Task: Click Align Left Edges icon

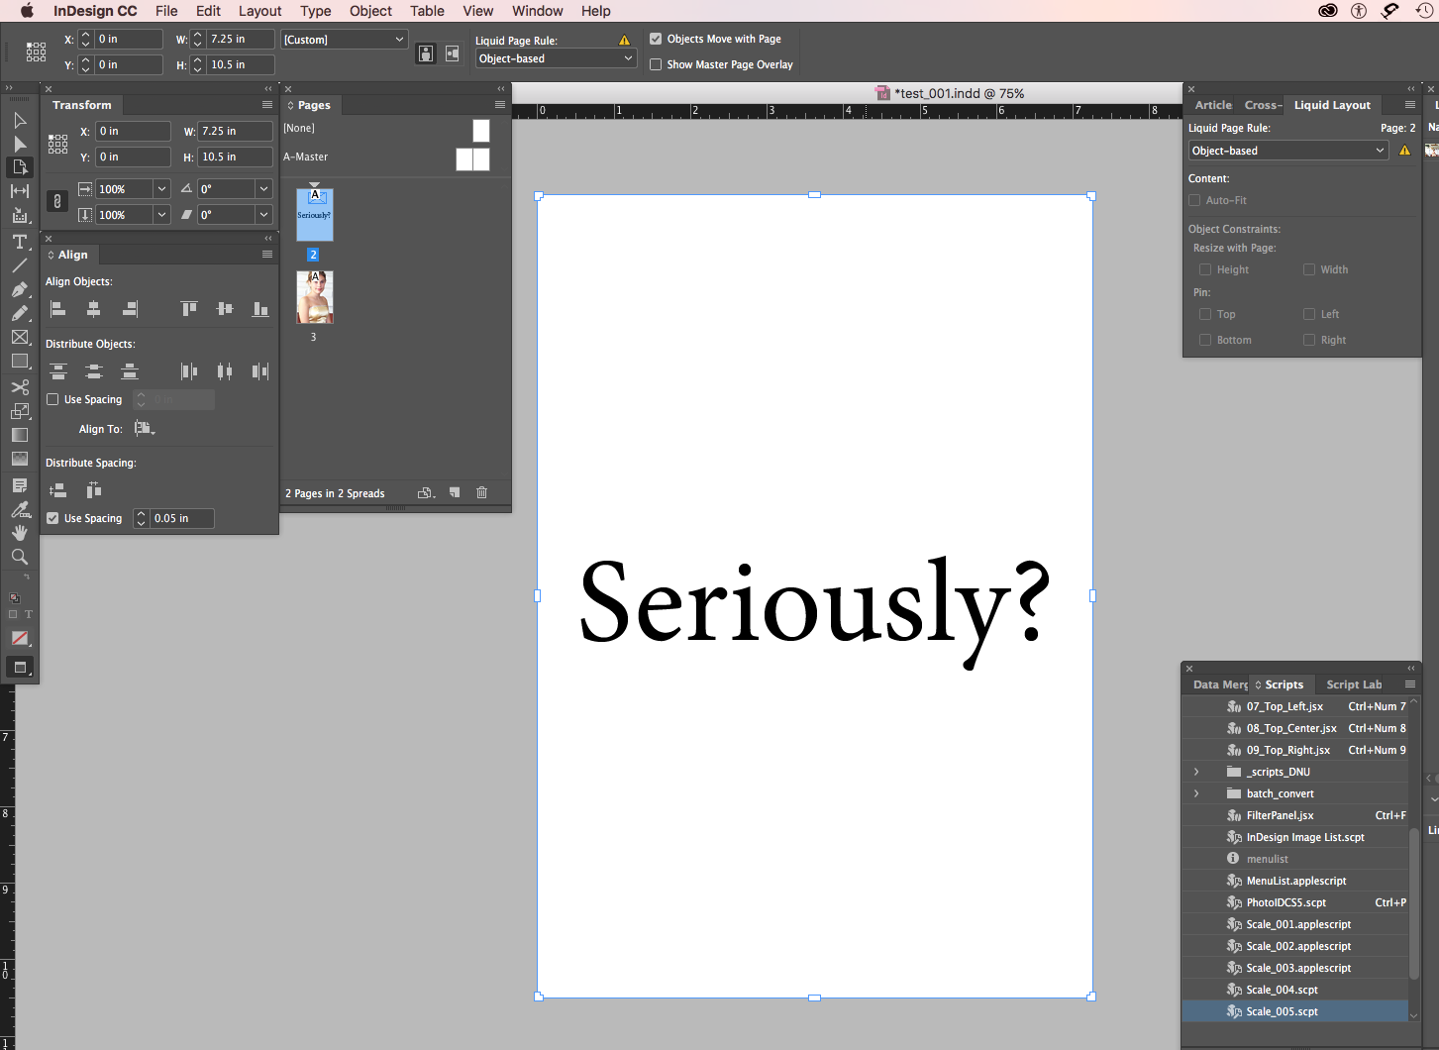Action: point(58,309)
